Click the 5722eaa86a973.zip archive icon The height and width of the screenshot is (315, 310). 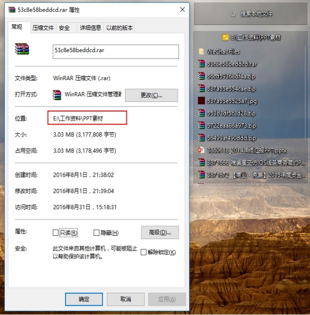click(201, 125)
